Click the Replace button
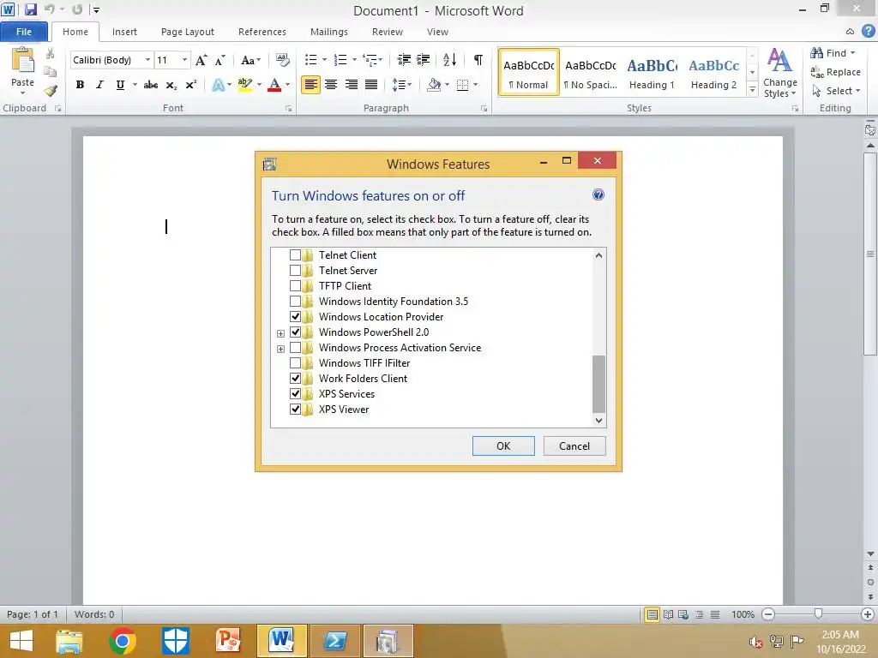The width and height of the screenshot is (878, 658). coord(835,72)
